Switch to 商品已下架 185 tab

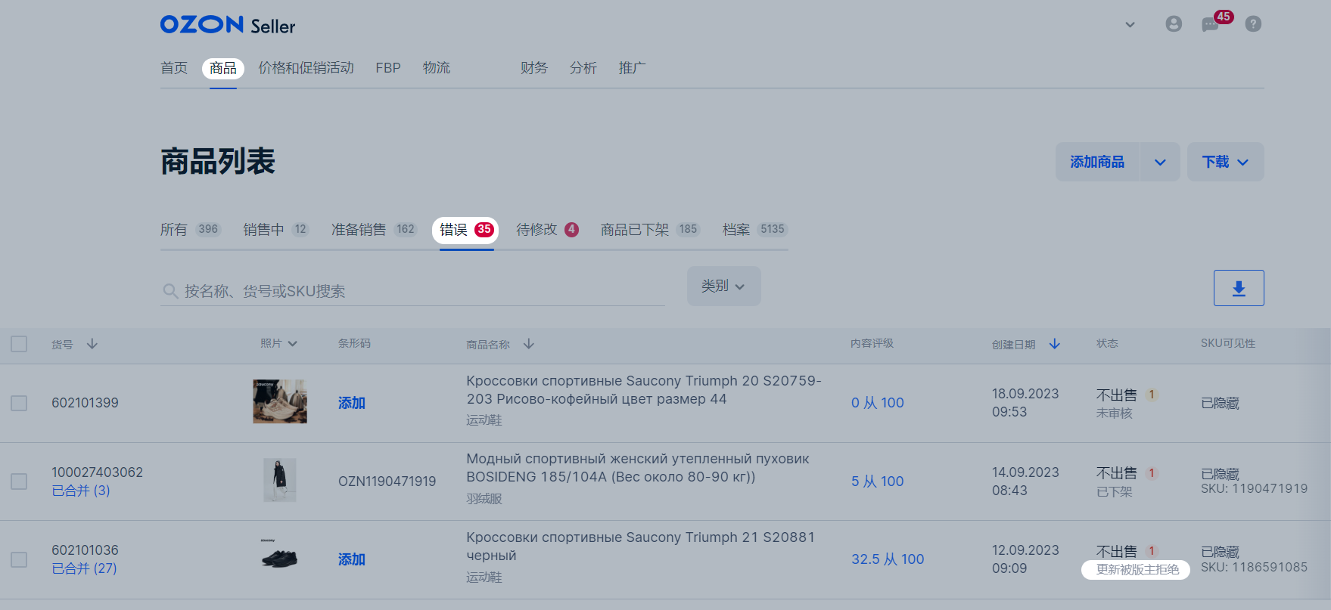tap(650, 230)
